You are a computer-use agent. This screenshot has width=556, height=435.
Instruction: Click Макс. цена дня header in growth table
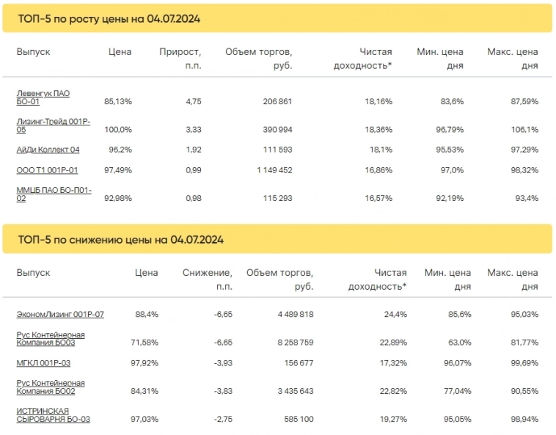tap(513, 59)
